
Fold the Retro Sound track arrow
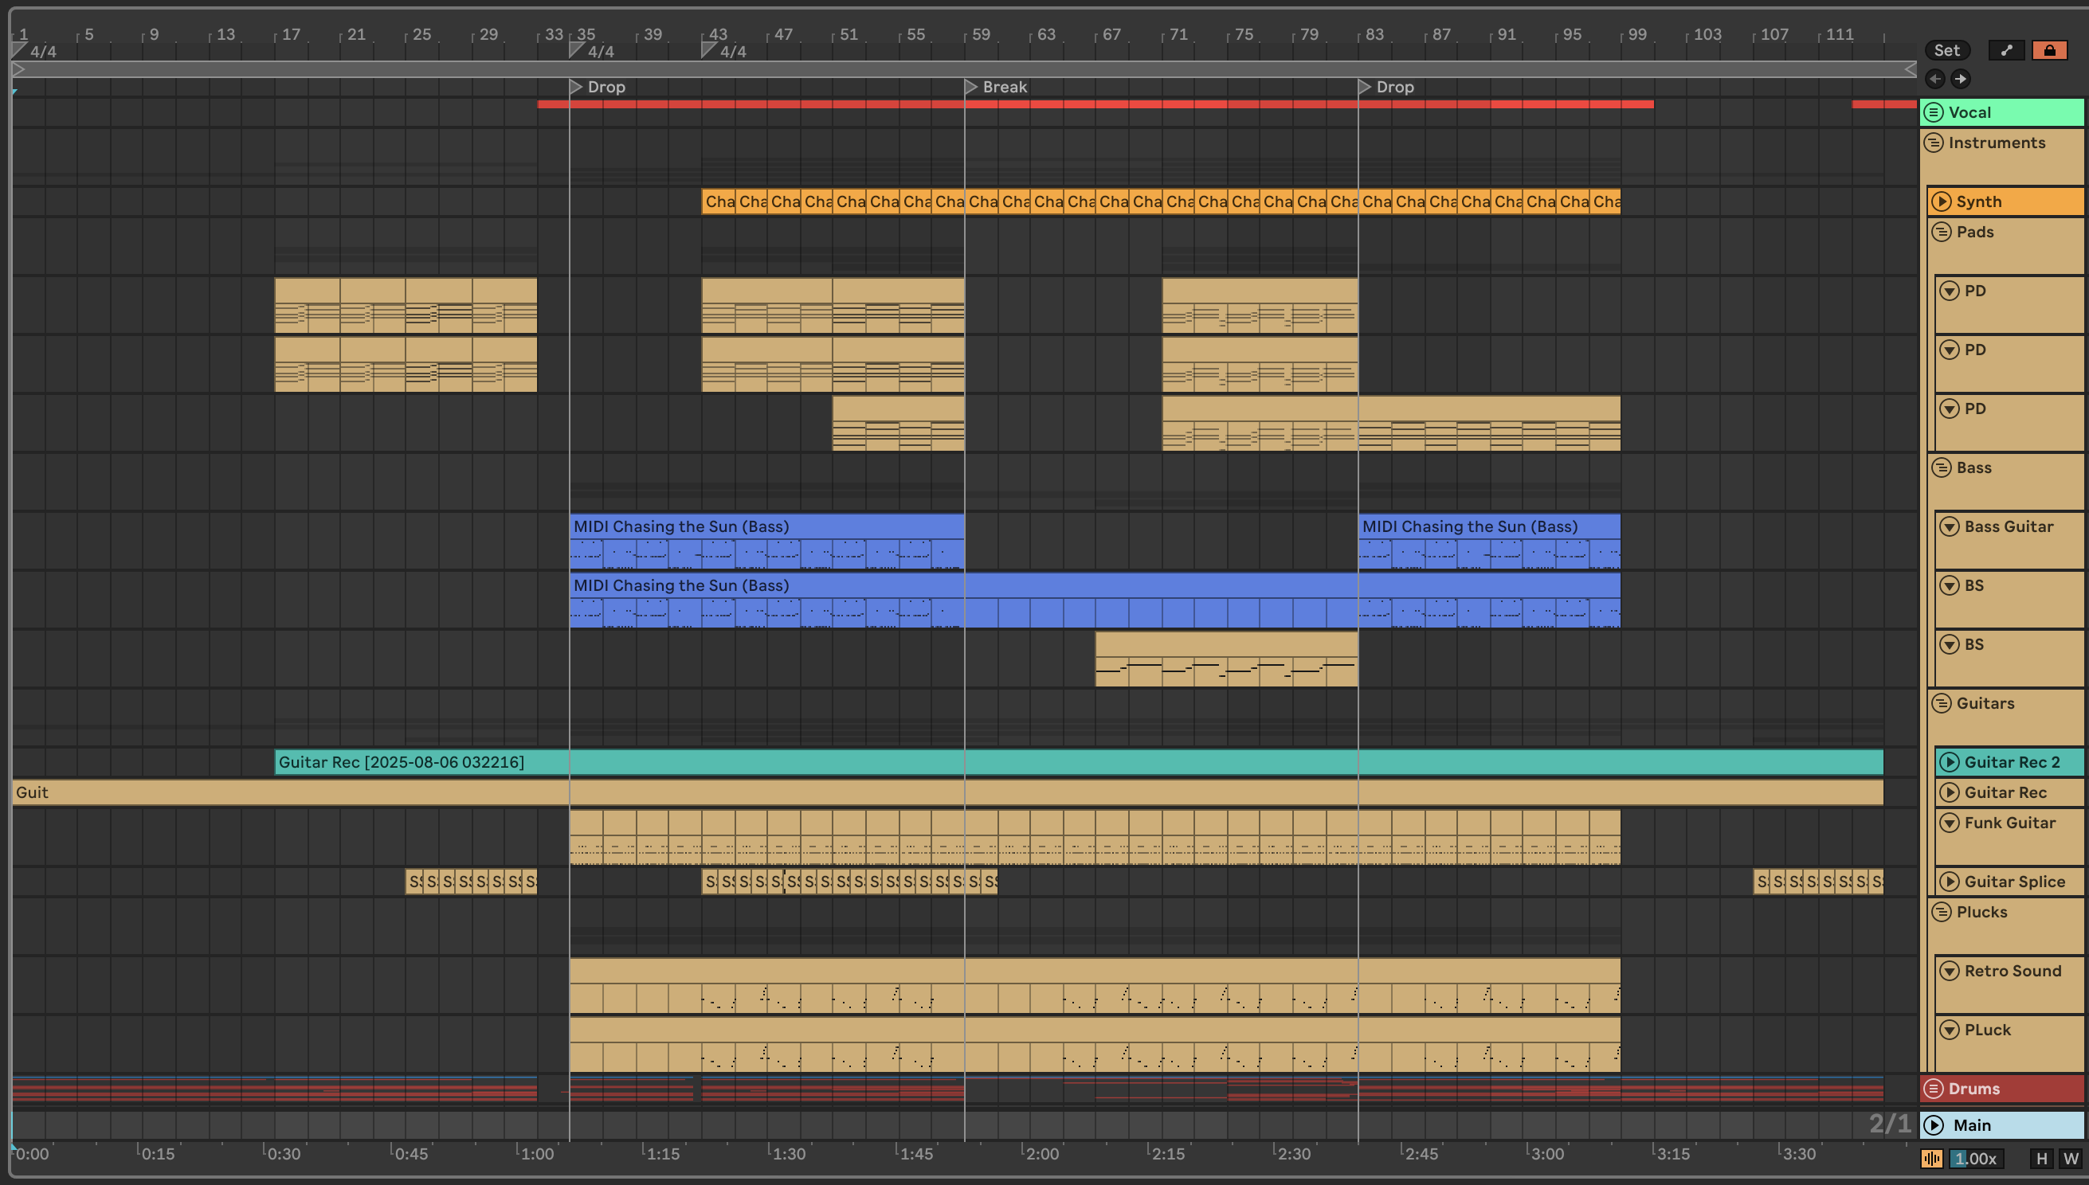(1949, 971)
